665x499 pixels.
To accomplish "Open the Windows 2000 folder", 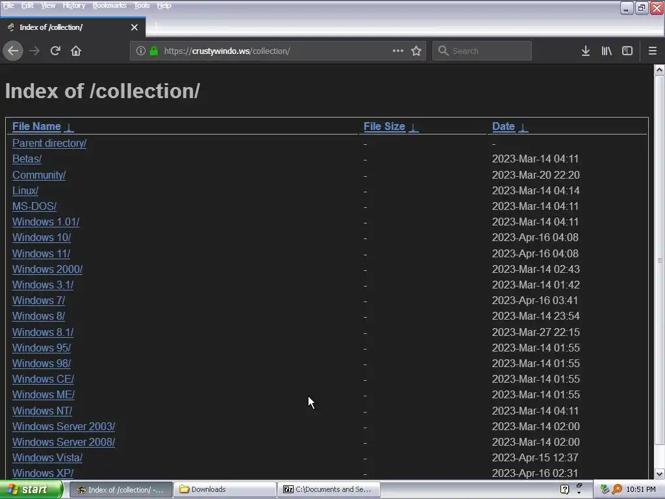I will pos(47,270).
